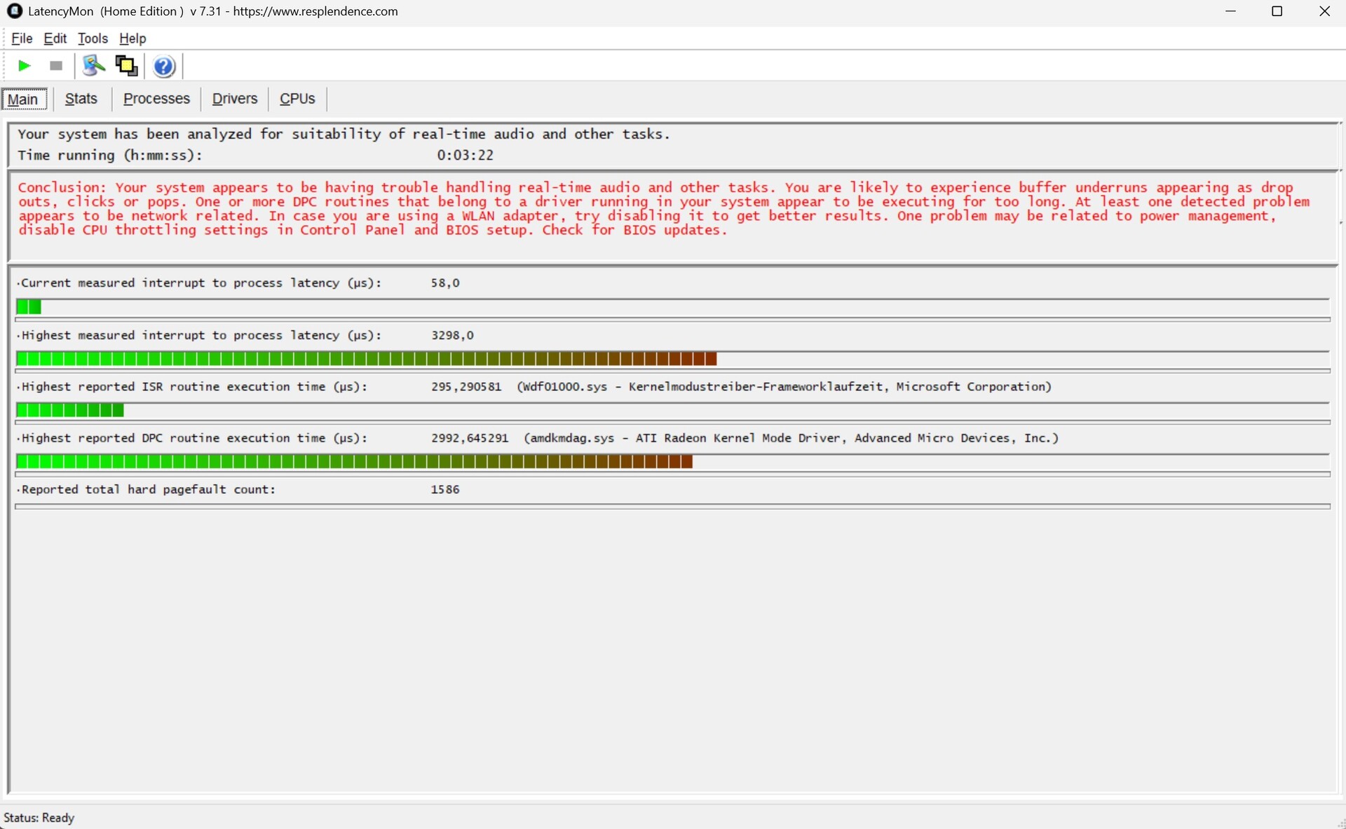Select the Main tab
This screenshot has height=829, width=1346.
(23, 100)
